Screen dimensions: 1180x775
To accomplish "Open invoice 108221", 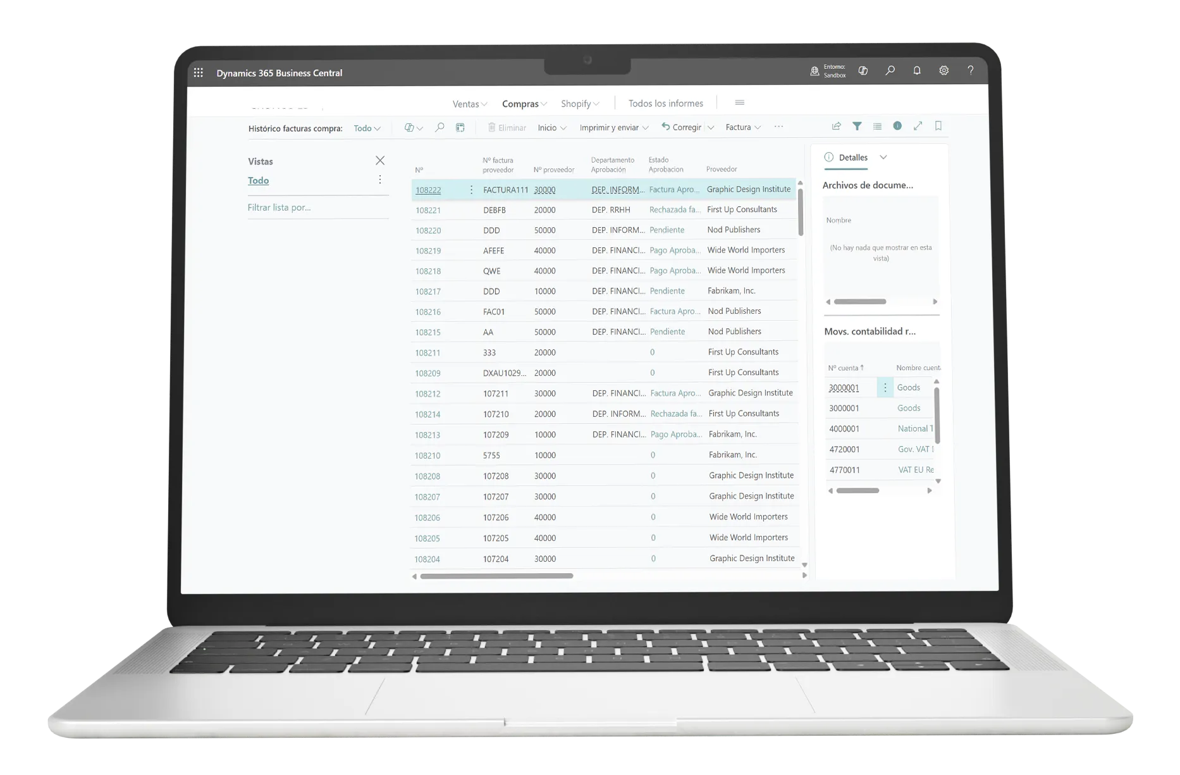I will [x=428, y=210].
